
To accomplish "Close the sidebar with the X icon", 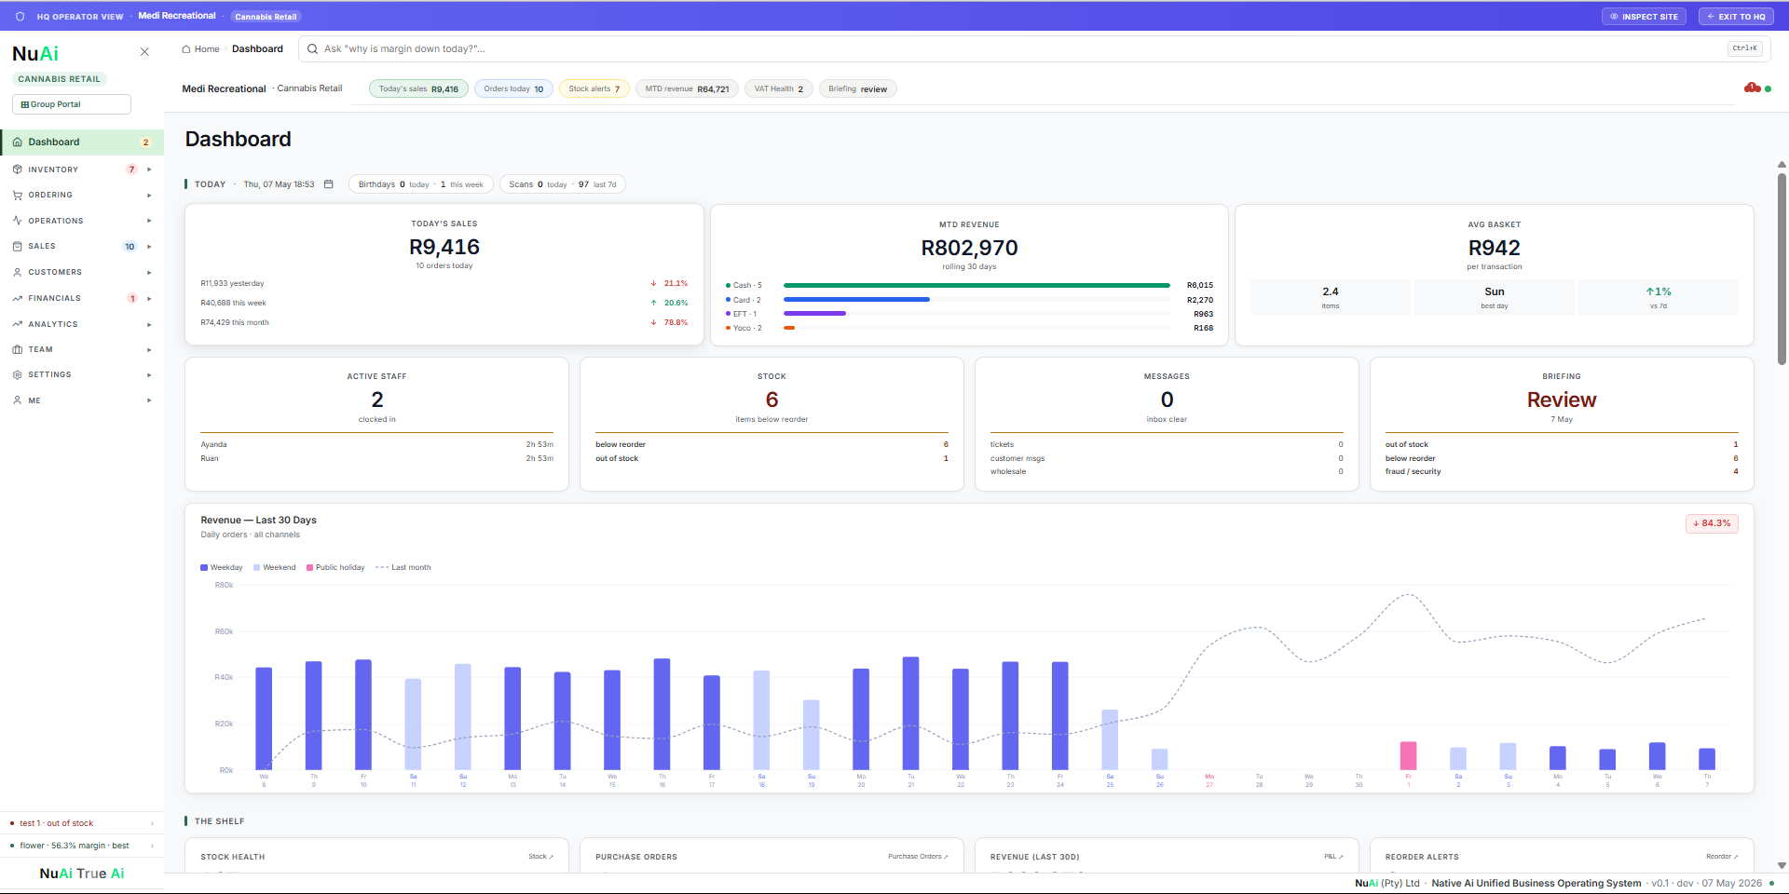I will [144, 52].
